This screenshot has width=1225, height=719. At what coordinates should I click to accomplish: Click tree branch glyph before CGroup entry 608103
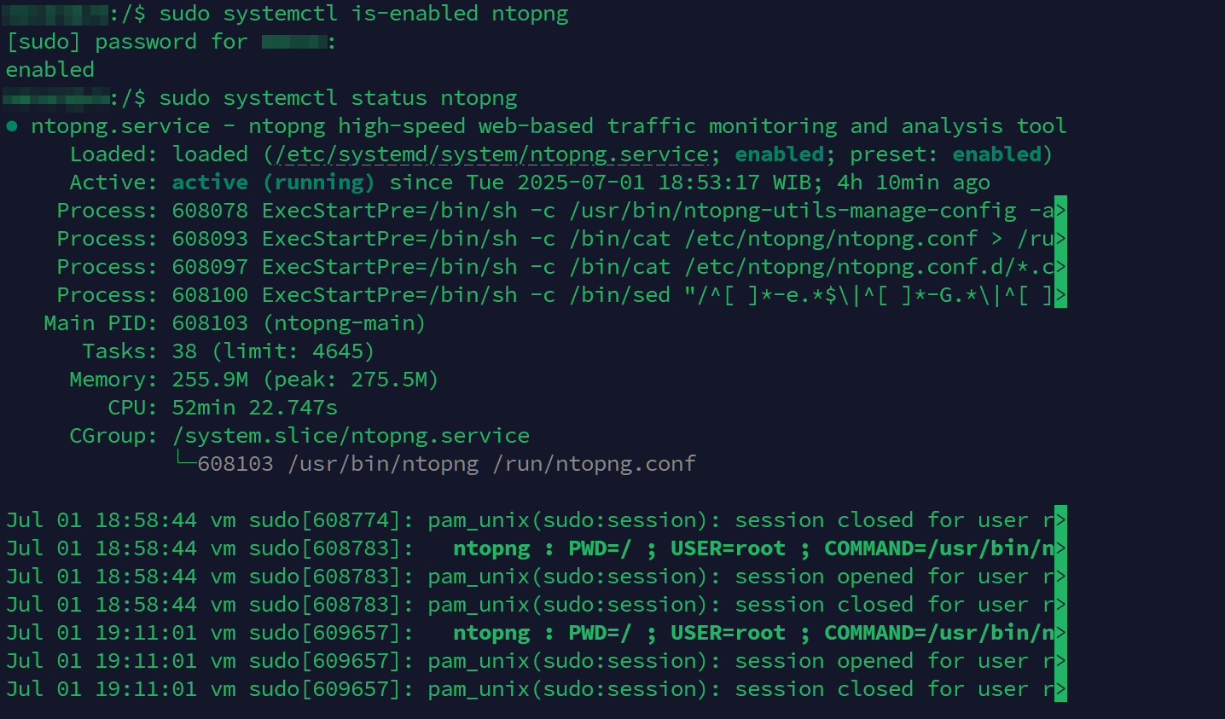coord(186,461)
